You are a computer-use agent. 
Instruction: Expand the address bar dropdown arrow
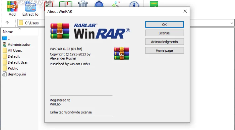coord(232,23)
